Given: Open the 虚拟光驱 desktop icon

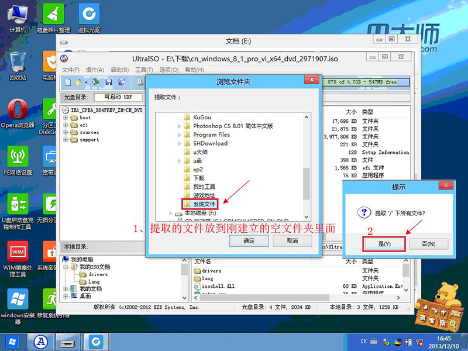Looking at the screenshot, I should (89, 19).
